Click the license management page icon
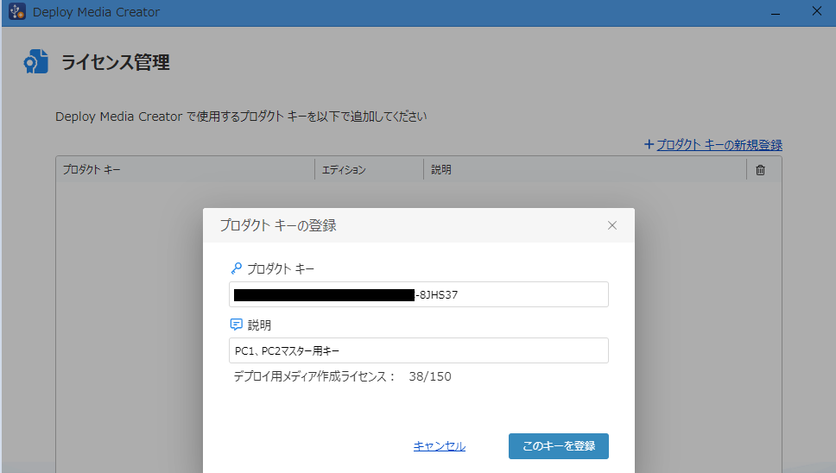 (35, 62)
